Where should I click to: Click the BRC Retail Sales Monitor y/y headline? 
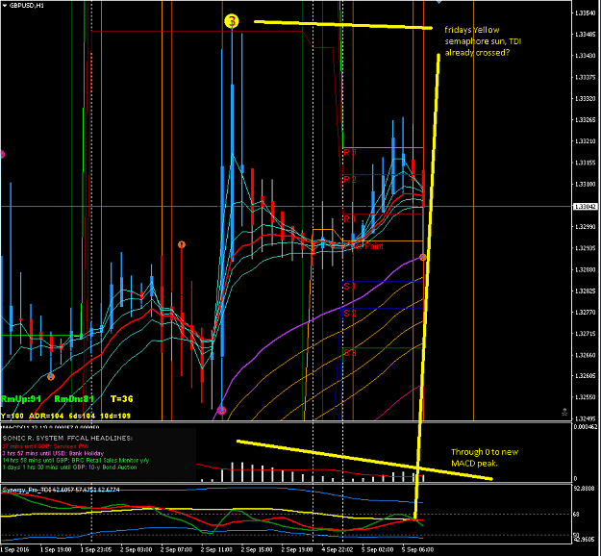point(76,460)
